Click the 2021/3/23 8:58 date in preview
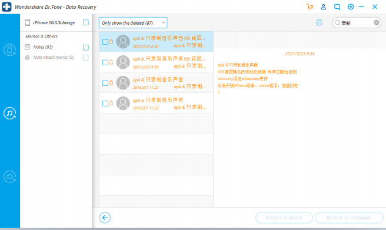This screenshot has width=386, height=230. pos(300,54)
